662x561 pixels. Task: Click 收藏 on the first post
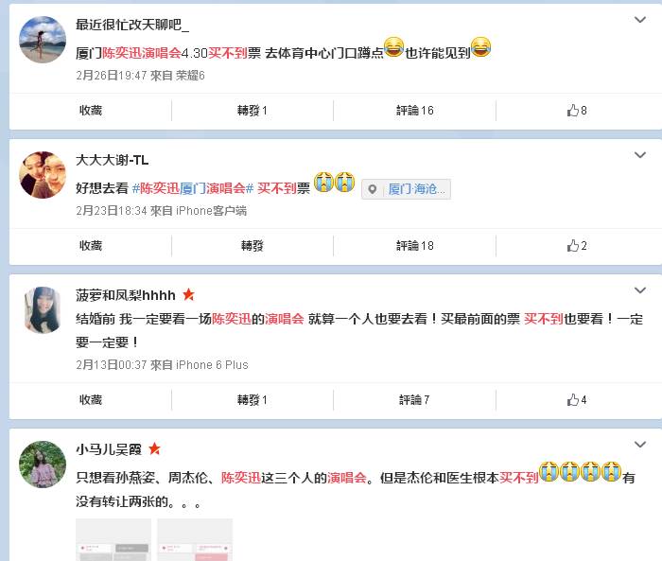(x=91, y=111)
